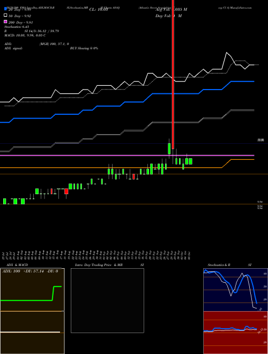Click the 'BUY Slowing @ 0%' signal text

[84, 48]
